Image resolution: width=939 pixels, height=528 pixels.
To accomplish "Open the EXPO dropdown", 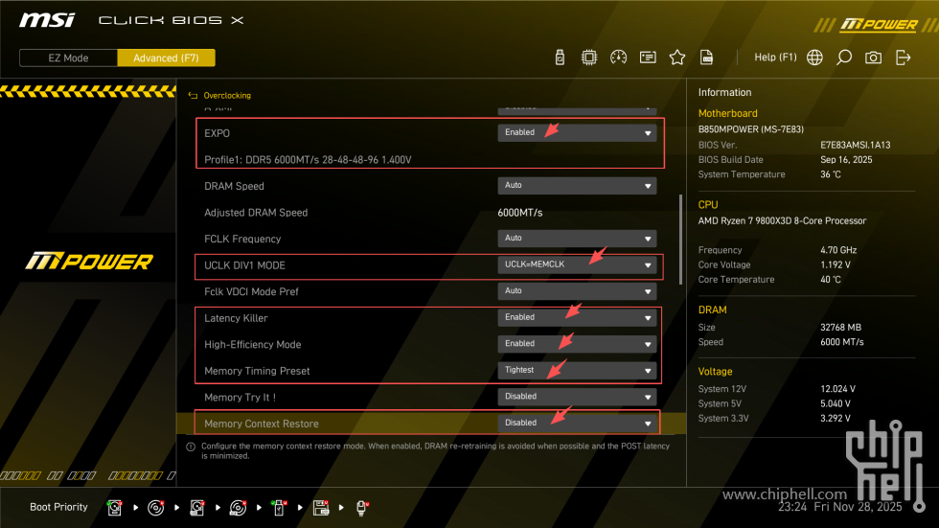I will pos(577,133).
